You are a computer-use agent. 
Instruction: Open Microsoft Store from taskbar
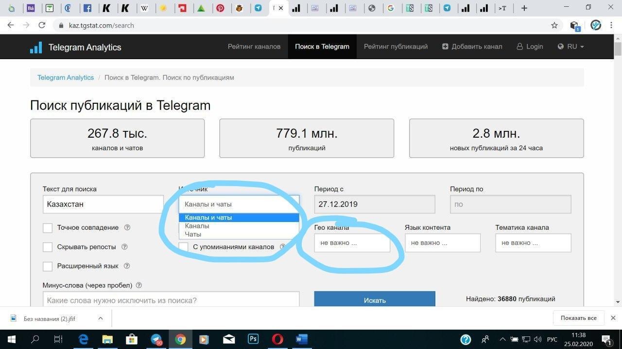click(x=132, y=339)
